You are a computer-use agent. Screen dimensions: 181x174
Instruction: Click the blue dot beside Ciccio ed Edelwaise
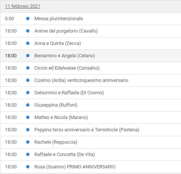pos(28,68)
